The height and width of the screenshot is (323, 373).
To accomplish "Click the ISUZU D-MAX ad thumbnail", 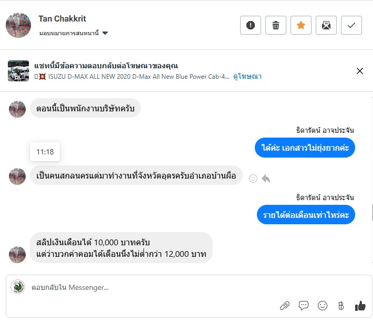I will tap(18, 71).
